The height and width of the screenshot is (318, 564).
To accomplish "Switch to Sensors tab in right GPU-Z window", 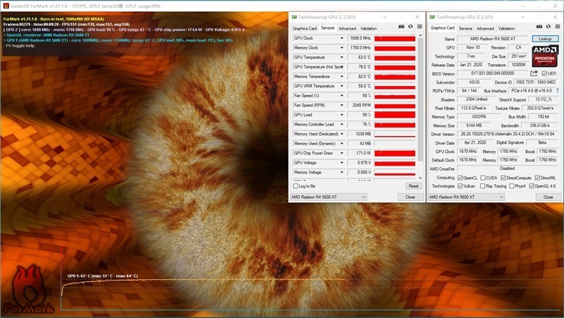I will (x=465, y=28).
